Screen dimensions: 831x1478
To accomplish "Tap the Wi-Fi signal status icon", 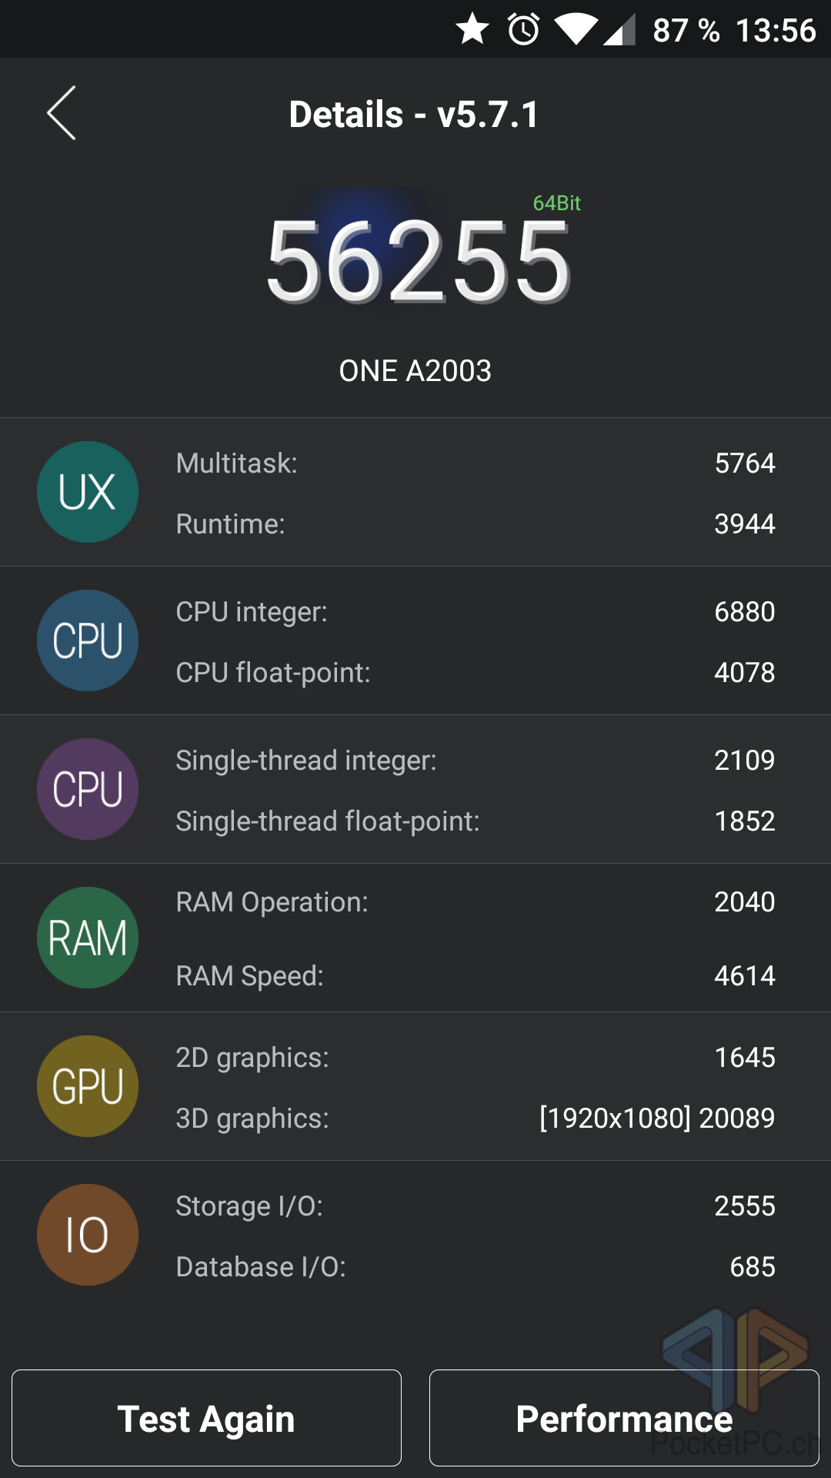I will [x=576, y=30].
